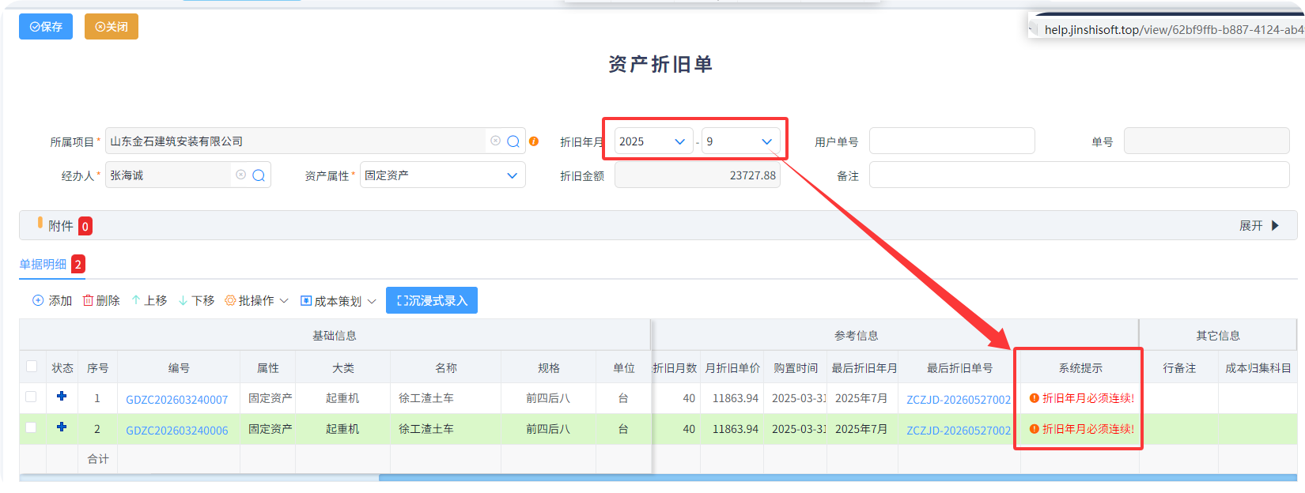Click 删除 trash toolbar item
The image size is (1305, 493).
click(101, 300)
